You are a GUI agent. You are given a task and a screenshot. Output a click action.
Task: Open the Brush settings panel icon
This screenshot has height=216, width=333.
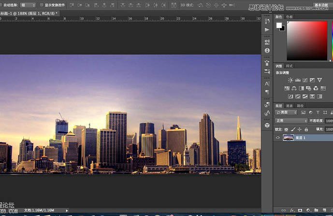[267, 71]
